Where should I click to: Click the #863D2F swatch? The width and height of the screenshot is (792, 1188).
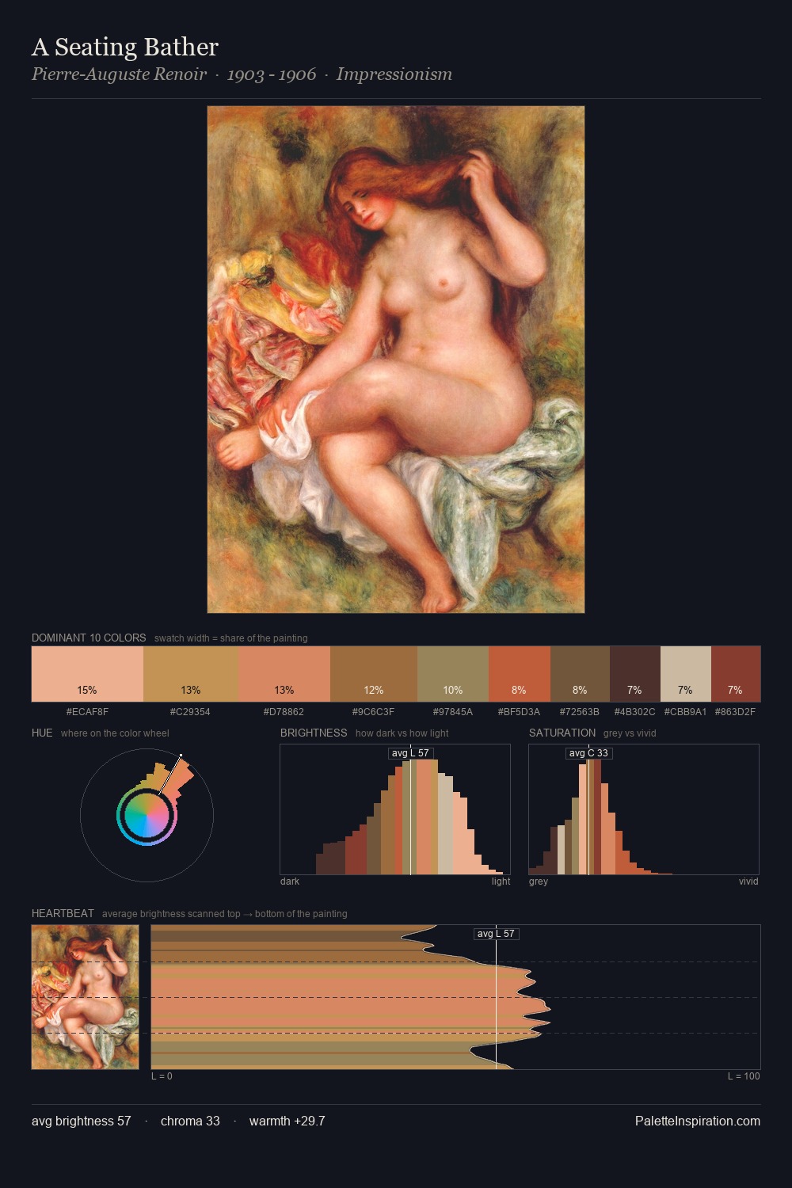click(736, 674)
